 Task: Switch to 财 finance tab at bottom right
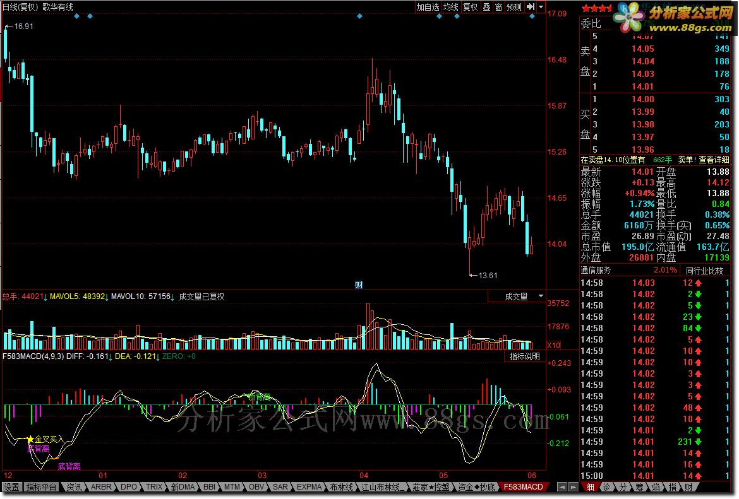click(x=689, y=487)
